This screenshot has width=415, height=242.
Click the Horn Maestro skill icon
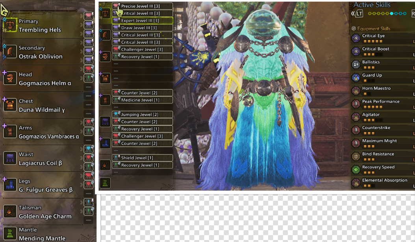[356, 91]
